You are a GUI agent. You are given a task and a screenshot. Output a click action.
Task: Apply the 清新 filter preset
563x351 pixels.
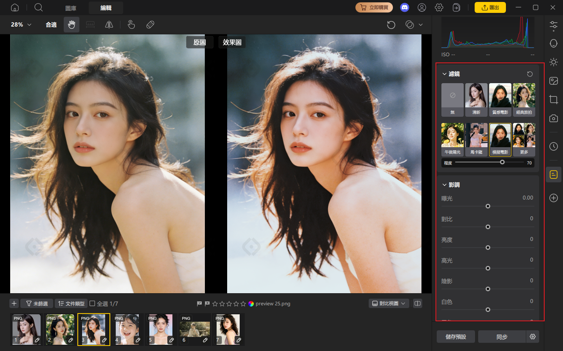(476, 100)
